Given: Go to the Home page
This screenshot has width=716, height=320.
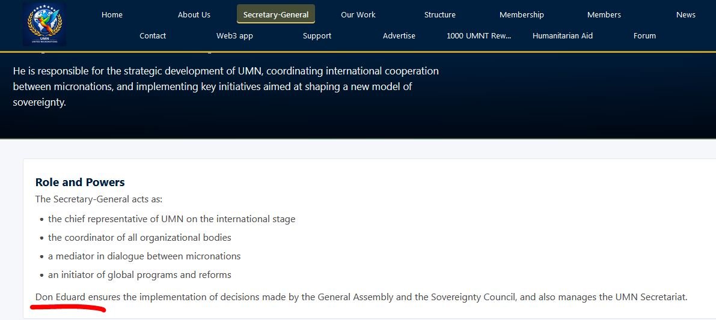Looking at the screenshot, I should [112, 15].
